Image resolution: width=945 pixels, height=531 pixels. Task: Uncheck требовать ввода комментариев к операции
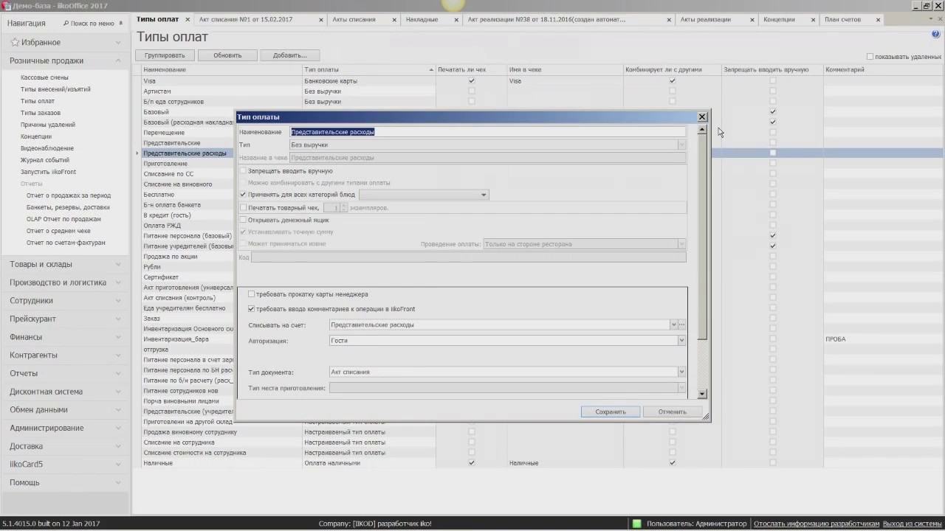pos(252,309)
